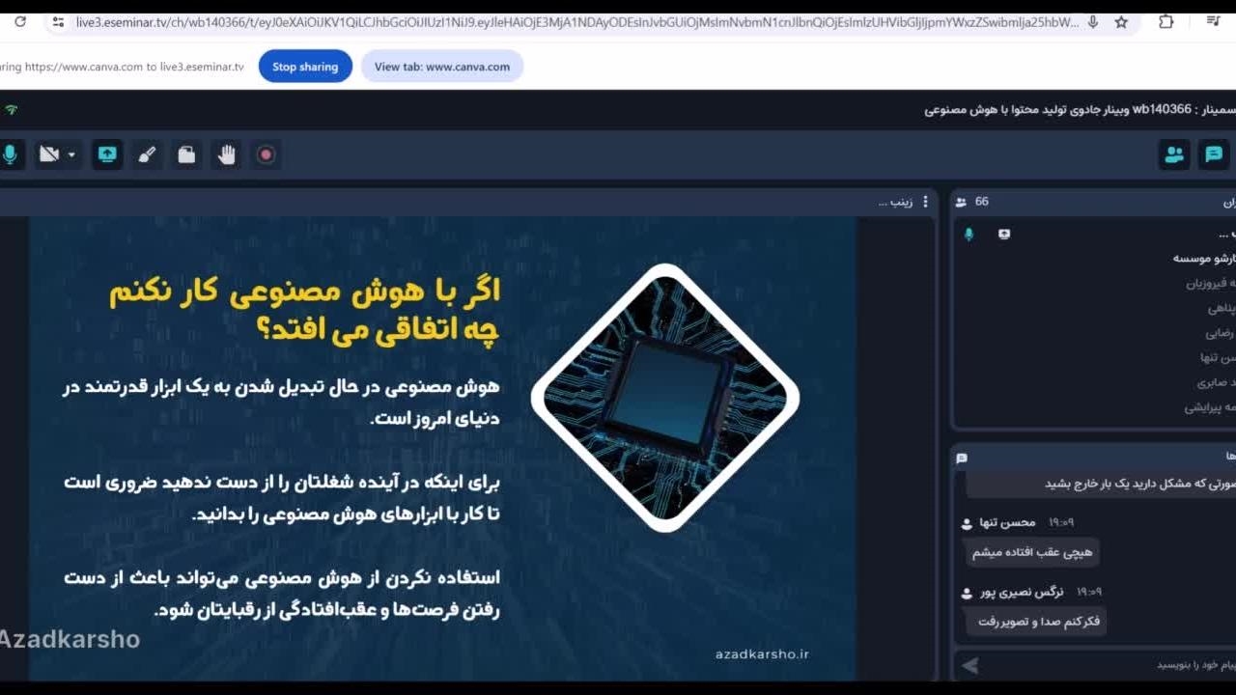Mute the microphone in the toolbar
Image resolution: width=1236 pixels, height=695 pixels.
point(10,154)
